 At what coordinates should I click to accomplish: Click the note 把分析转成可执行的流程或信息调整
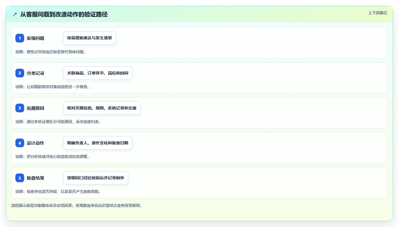pyautogui.click(x=58, y=157)
